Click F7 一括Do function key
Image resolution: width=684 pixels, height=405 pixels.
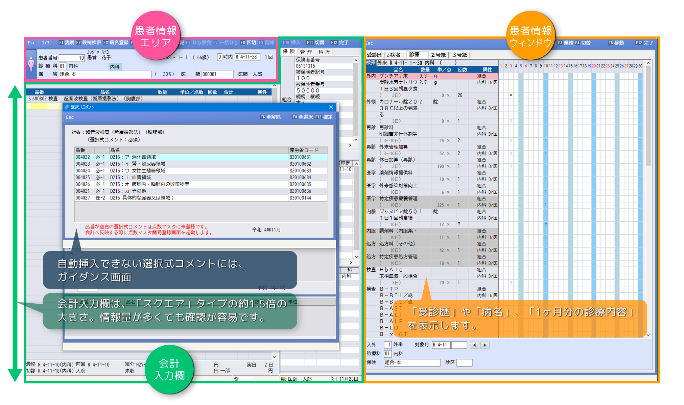pyautogui.click(x=225, y=43)
